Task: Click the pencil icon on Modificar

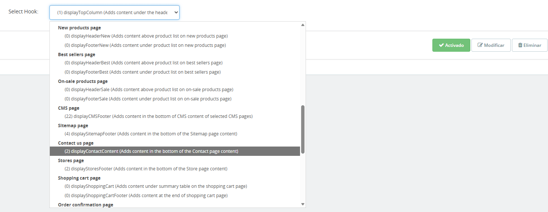Action: 480,45
